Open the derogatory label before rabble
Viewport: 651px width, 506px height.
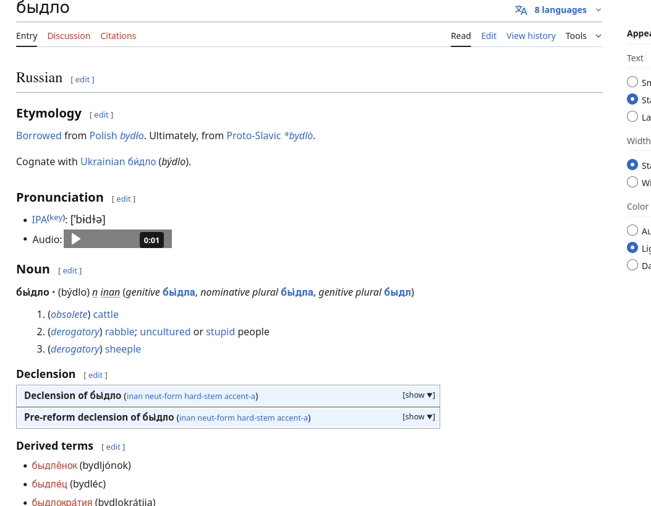click(75, 332)
